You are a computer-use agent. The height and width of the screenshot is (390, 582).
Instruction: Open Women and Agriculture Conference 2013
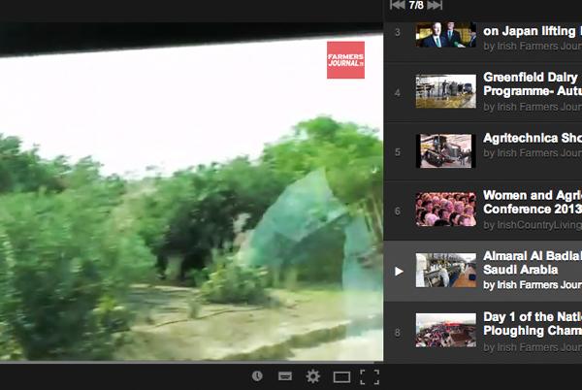(532, 203)
